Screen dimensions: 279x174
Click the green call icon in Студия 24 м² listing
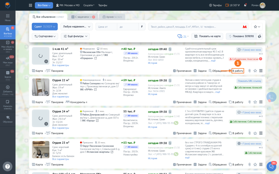[x=176, y=123]
